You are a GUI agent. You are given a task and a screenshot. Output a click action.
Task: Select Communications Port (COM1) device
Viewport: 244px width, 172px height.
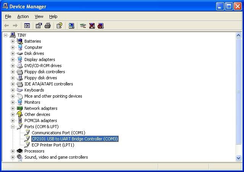click(58, 133)
